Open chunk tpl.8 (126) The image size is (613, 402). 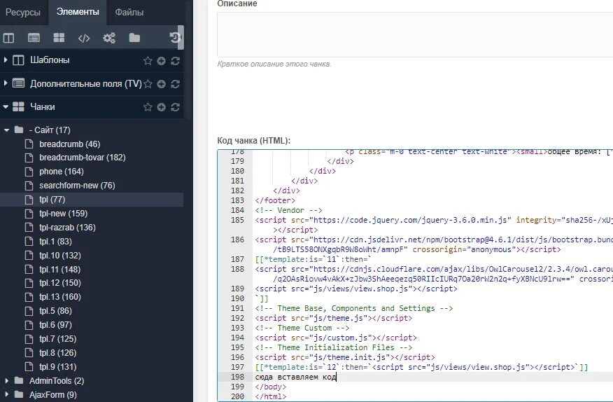(x=57, y=353)
